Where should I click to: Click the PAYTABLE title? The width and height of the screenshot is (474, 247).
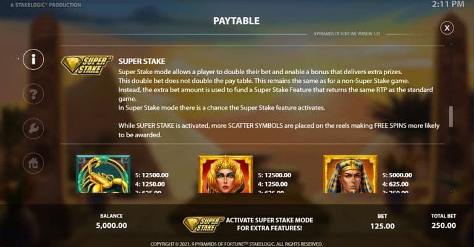[x=237, y=21]
